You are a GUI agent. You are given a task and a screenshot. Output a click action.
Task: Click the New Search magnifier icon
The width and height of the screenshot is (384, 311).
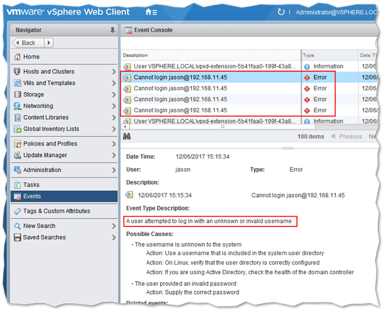tap(18, 226)
